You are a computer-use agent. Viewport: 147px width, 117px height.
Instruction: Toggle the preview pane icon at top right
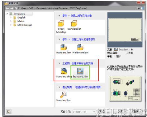142,8
